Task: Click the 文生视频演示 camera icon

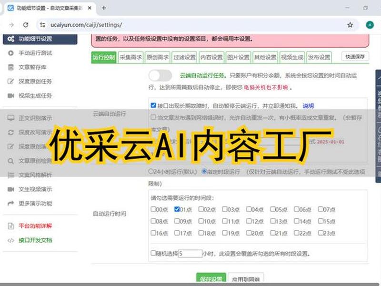Action: tap(10, 189)
